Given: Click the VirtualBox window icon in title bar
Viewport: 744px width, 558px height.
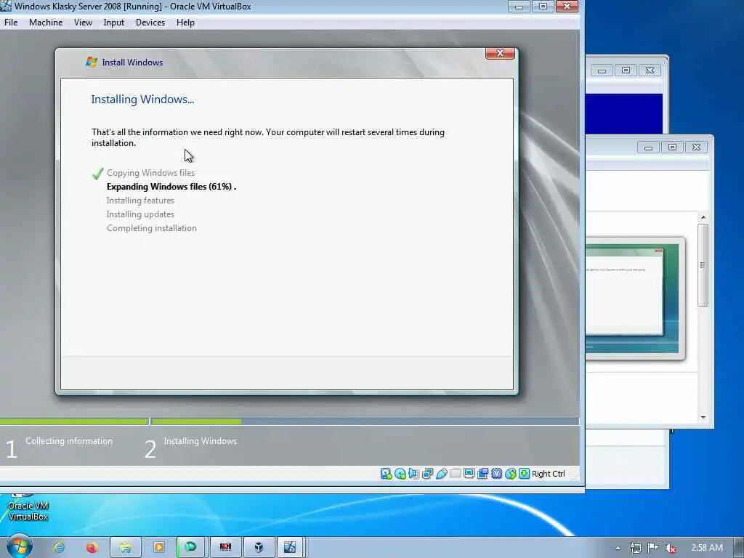Looking at the screenshot, I should click(6, 6).
